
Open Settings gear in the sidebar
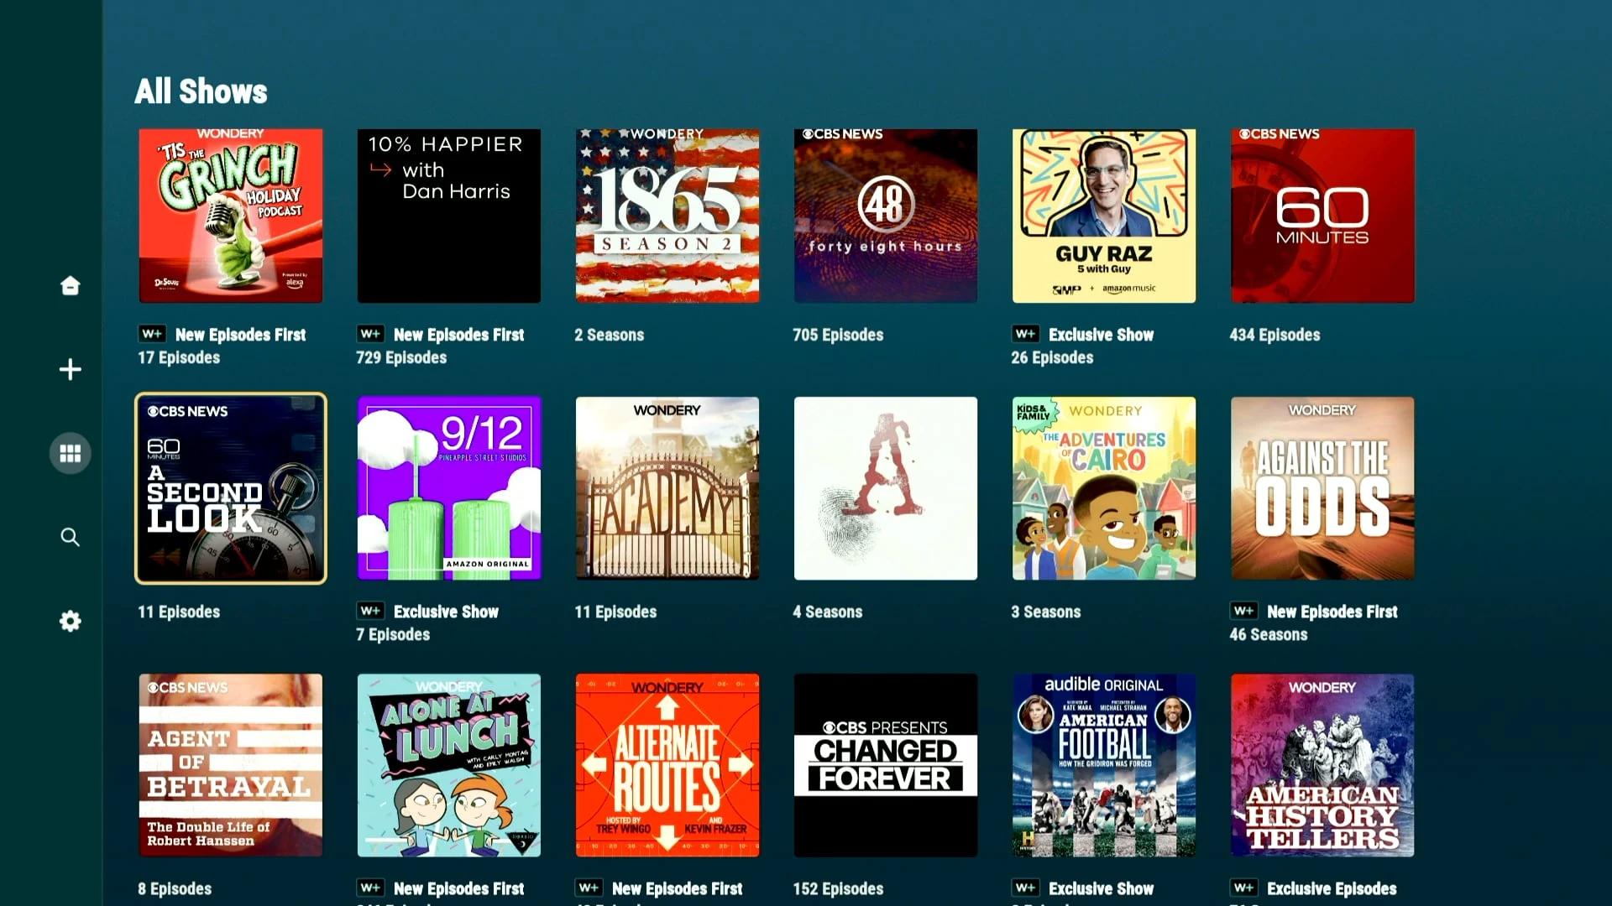pos(71,621)
